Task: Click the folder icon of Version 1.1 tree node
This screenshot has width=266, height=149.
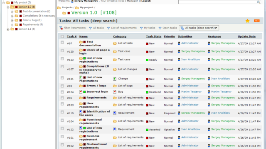Action: click(x=12, y=29)
